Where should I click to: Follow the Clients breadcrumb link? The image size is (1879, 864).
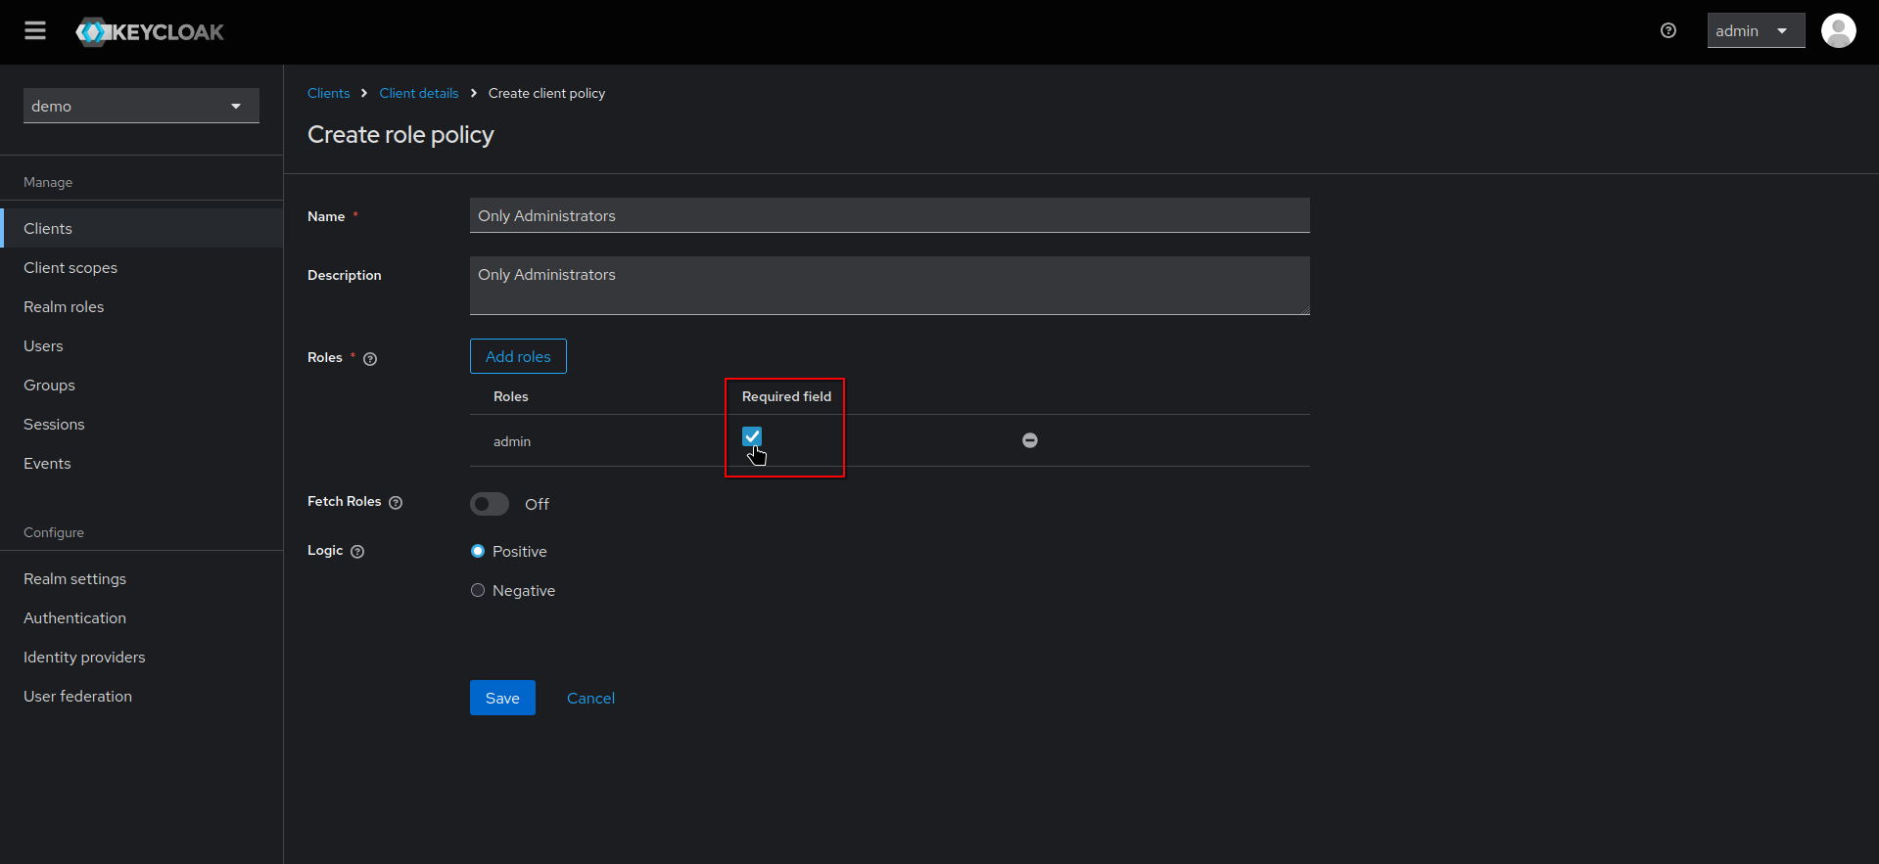click(x=328, y=93)
